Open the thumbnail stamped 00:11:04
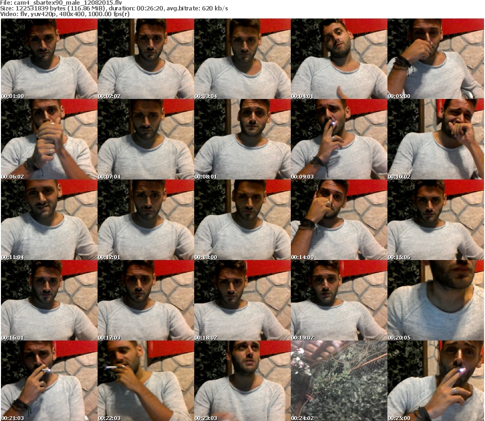The image size is (485, 421). [49, 220]
